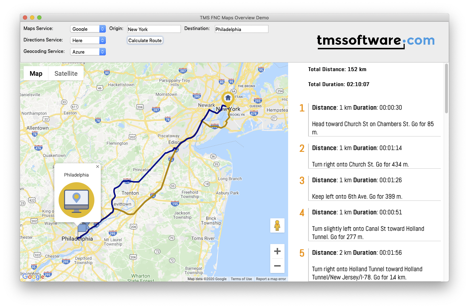The height and width of the screenshot is (308, 469).
Task: Click the directions panel scrollbar
Action: [x=446, y=89]
